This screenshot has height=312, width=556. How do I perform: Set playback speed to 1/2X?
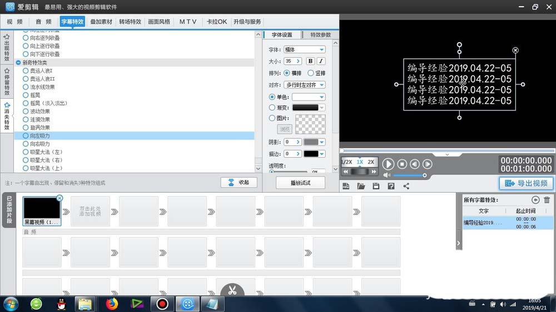pyautogui.click(x=347, y=162)
